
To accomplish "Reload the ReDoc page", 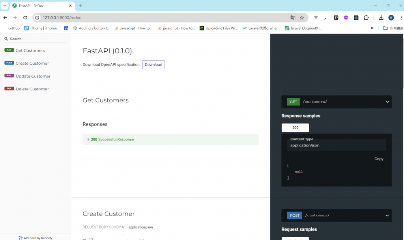I will tap(25, 17).
